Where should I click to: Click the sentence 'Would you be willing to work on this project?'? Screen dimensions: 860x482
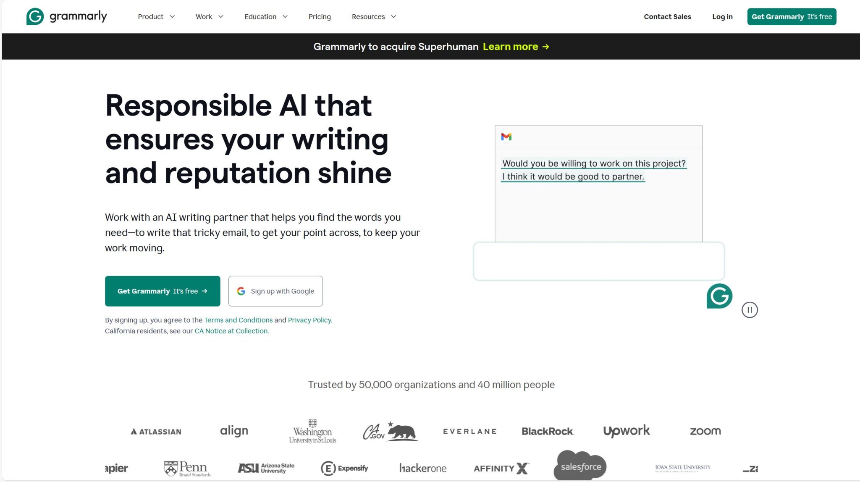click(x=594, y=163)
